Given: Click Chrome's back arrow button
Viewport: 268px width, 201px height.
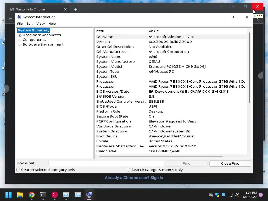Looking at the screenshot, I should pyautogui.click(x=10, y=19).
